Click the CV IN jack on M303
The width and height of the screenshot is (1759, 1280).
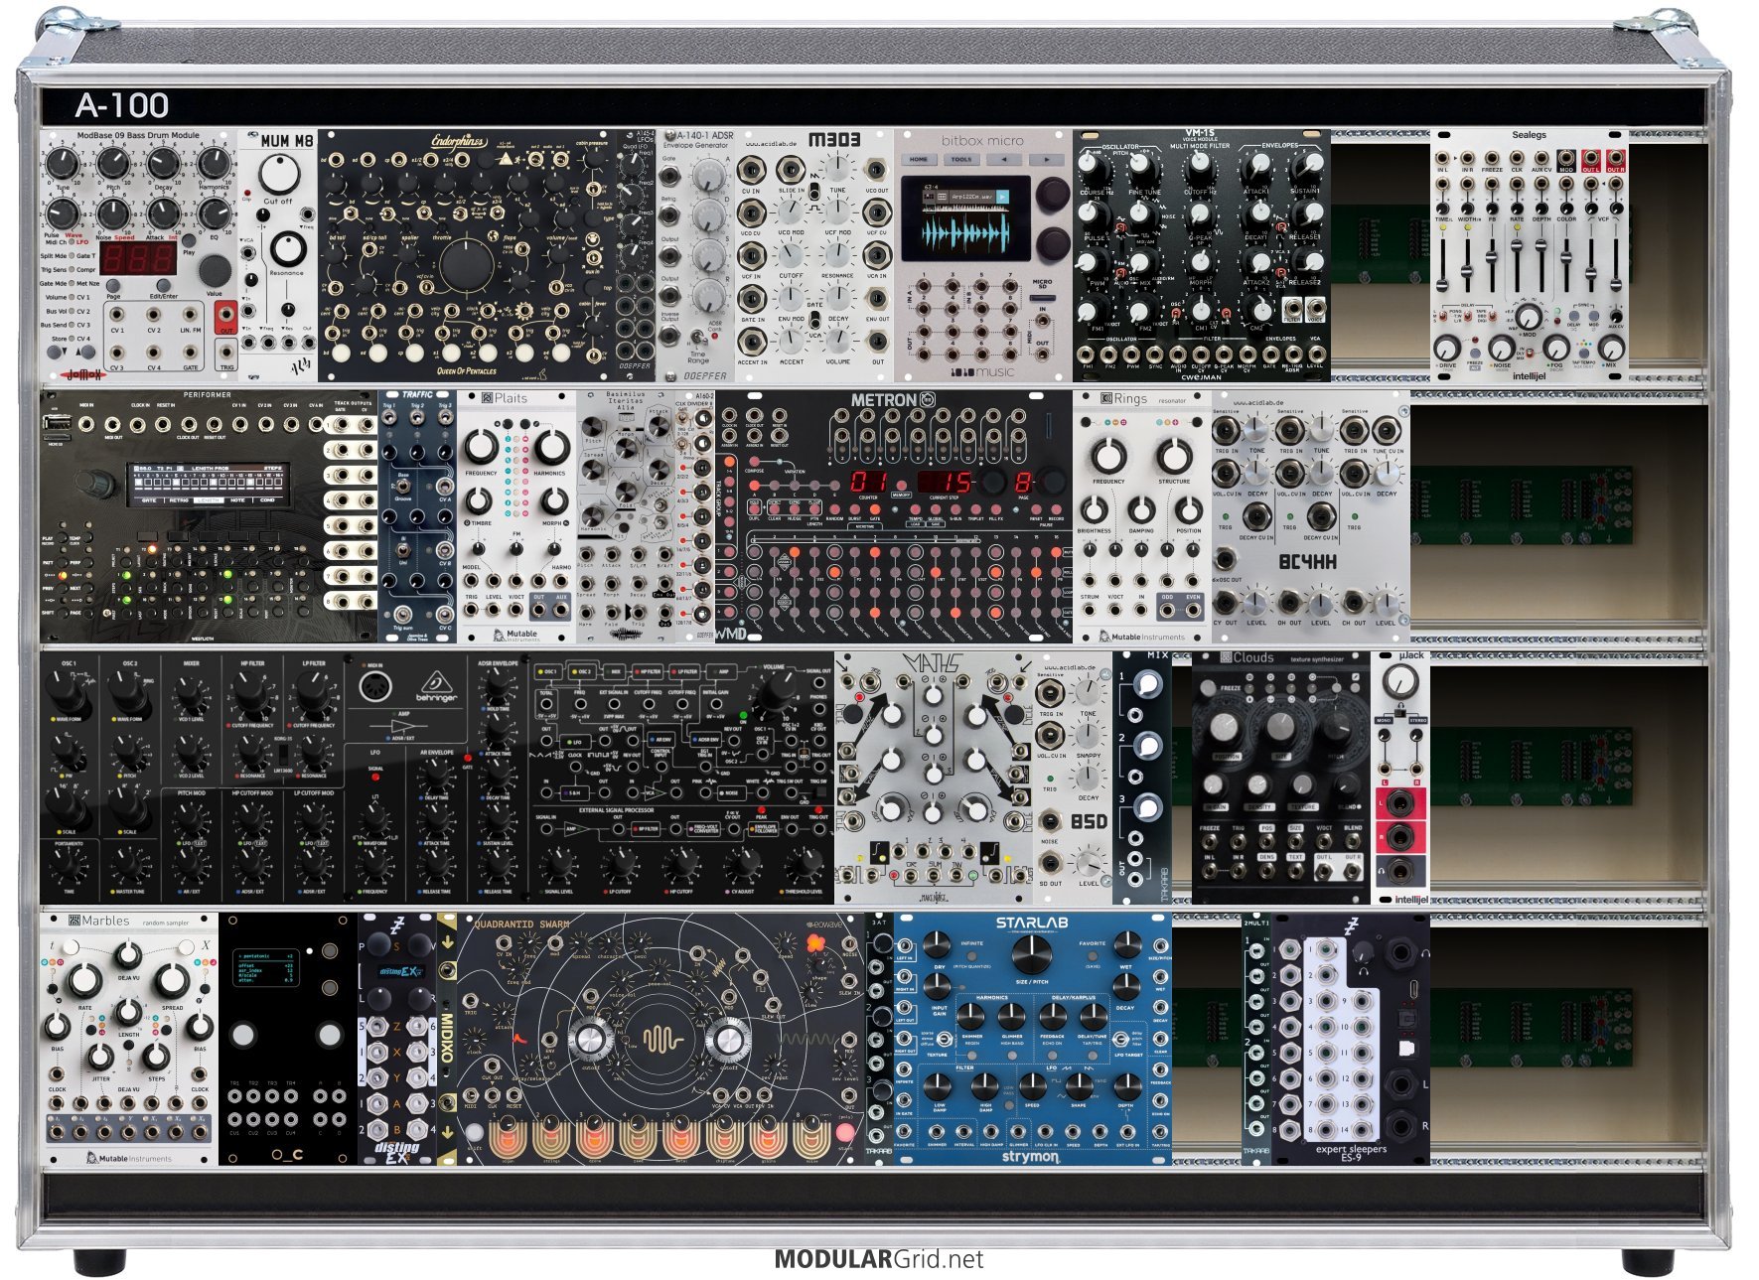pyautogui.click(x=752, y=168)
